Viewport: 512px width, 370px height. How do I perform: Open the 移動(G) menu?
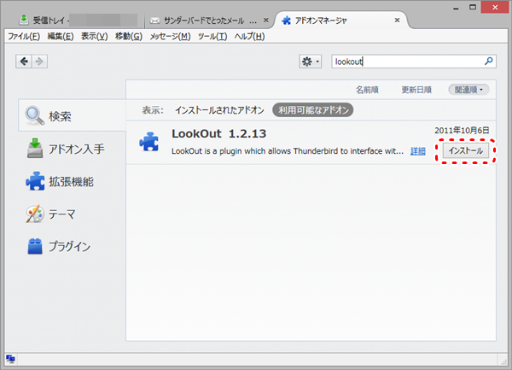point(129,36)
